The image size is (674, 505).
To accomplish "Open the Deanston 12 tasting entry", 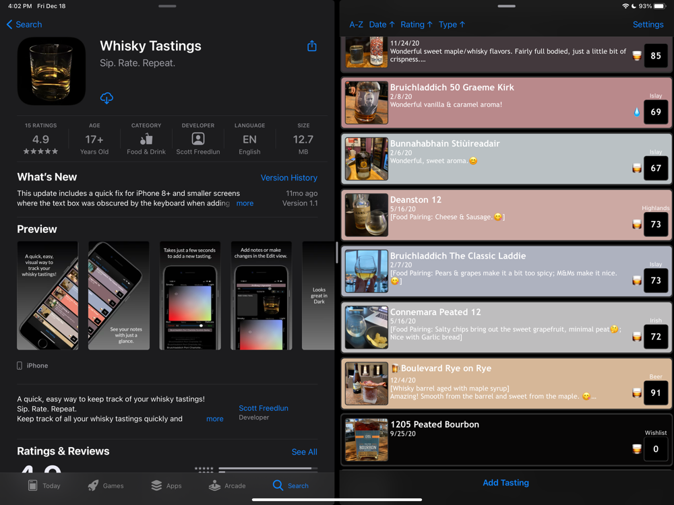I will coord(506,215).
